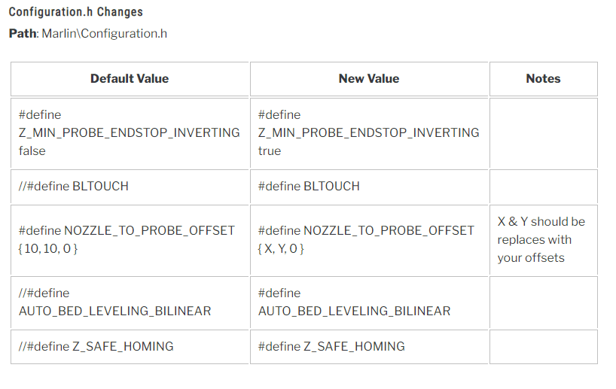Click the empty Notes cell beside BLTOUCH
This screenshot has width=616, height=389.
543,187
